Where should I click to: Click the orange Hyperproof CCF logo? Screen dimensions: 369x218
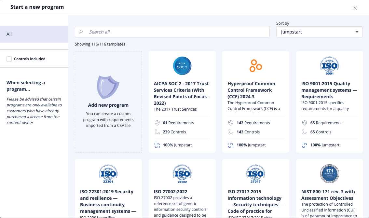point(256,66)
